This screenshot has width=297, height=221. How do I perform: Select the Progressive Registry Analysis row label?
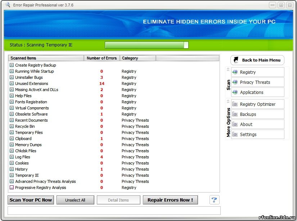point(41,188)
